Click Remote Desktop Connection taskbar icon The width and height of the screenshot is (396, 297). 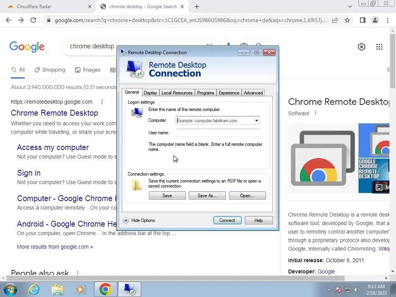[x=130, y=289]
